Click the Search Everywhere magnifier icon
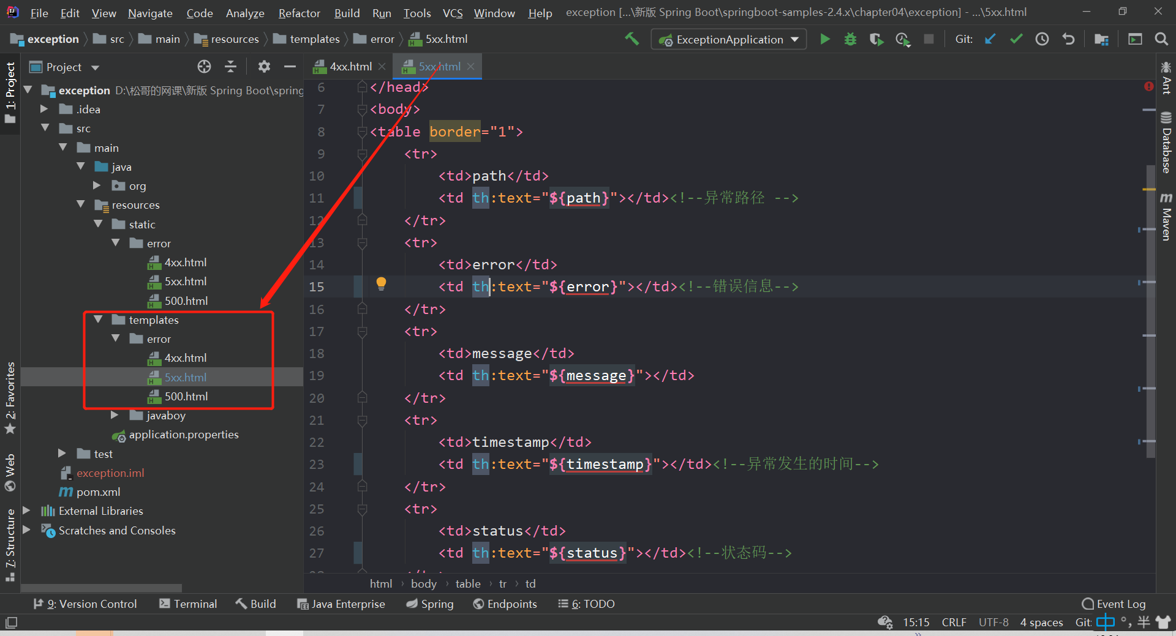This screenshot has height=636, width=1176. tap(1161, 39)
